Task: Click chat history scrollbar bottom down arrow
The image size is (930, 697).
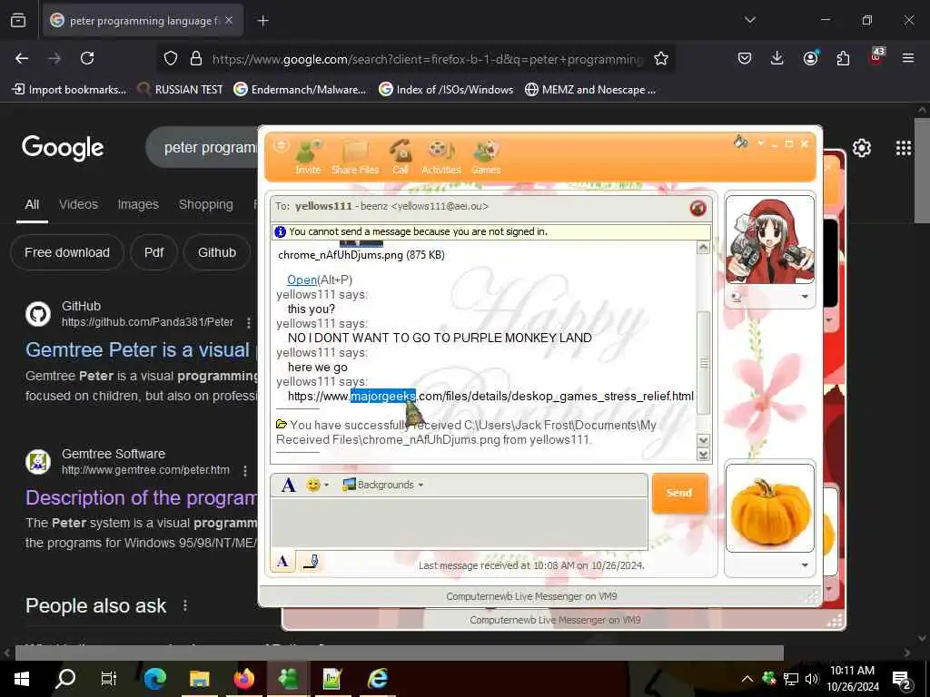Action: coord(704,455)
